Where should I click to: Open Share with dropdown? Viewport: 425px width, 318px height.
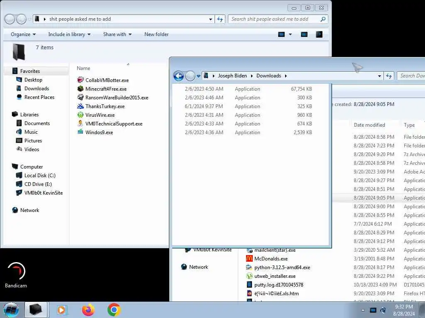[117, 34]
